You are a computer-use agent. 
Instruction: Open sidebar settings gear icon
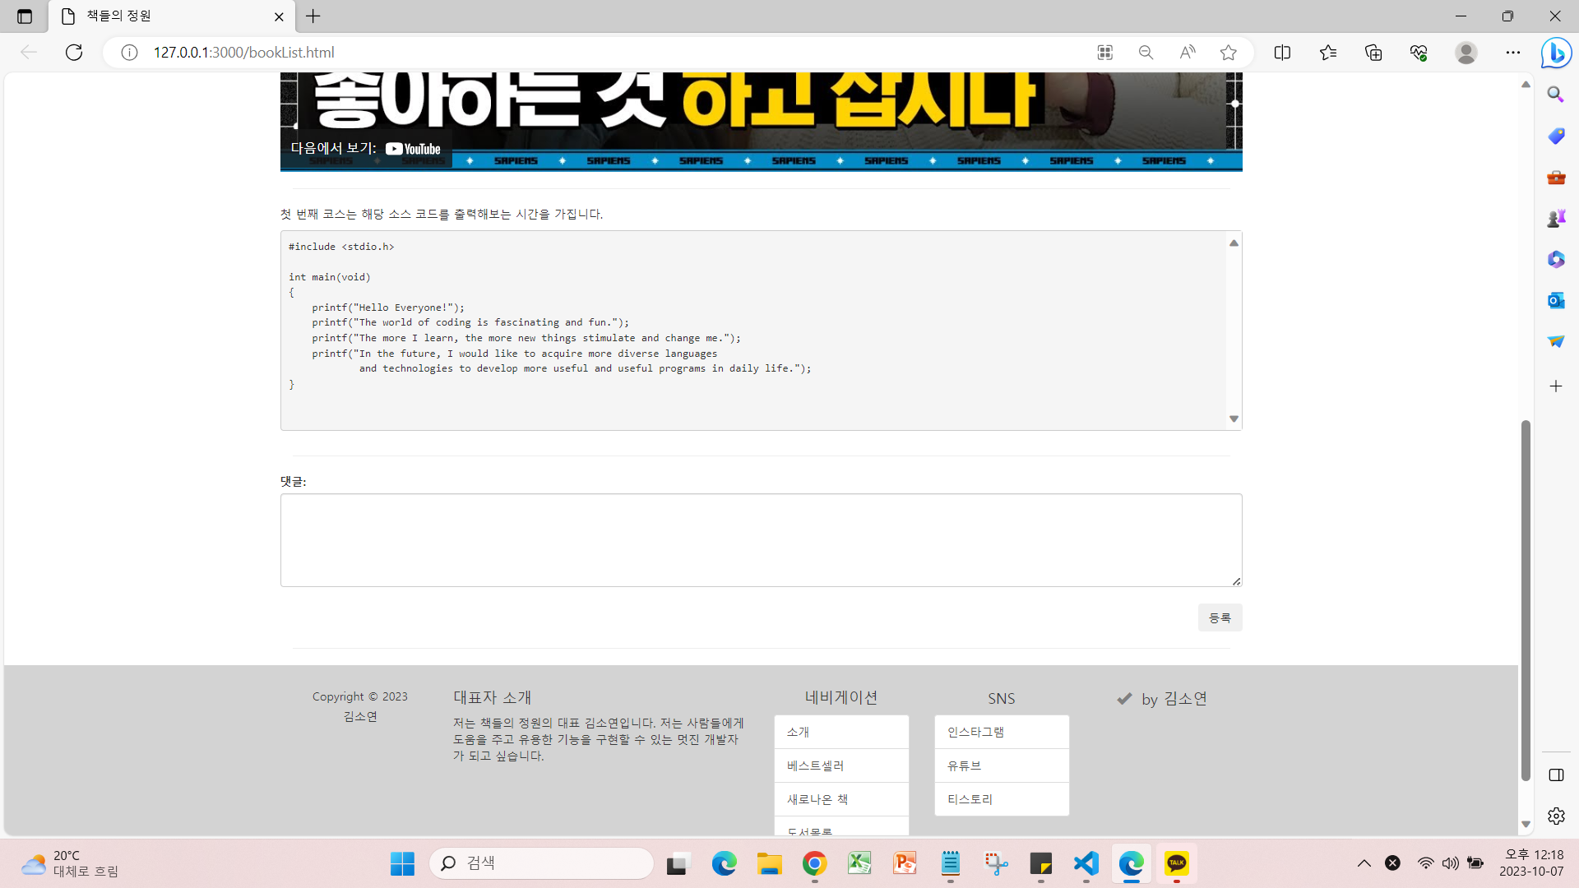click(1556, 816)
